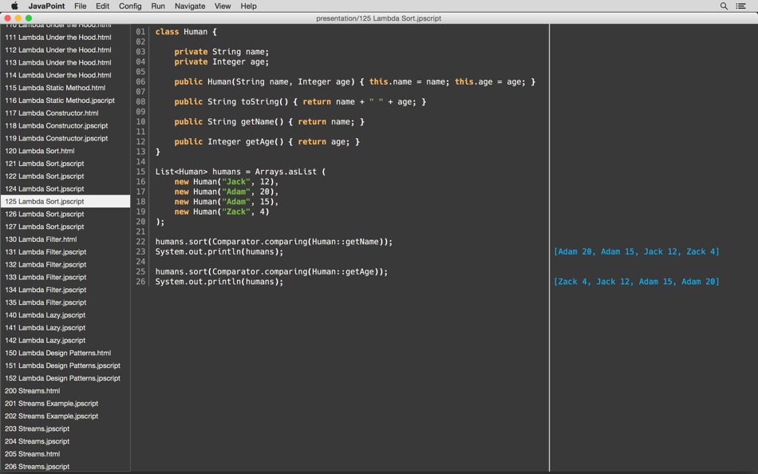
Task: Open 150 Lambda Design Patterns.html
Action: [x=57, y=353]
